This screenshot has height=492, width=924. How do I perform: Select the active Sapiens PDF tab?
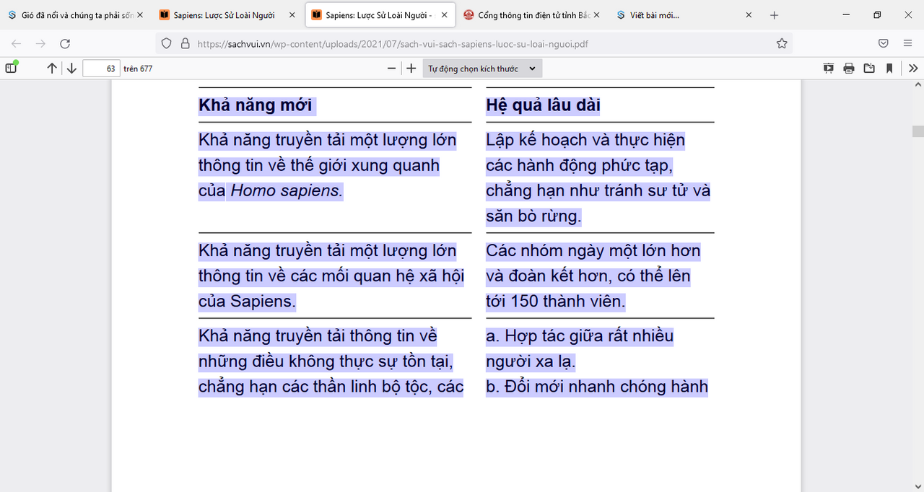pyautogui.click(x=380, y=14)
